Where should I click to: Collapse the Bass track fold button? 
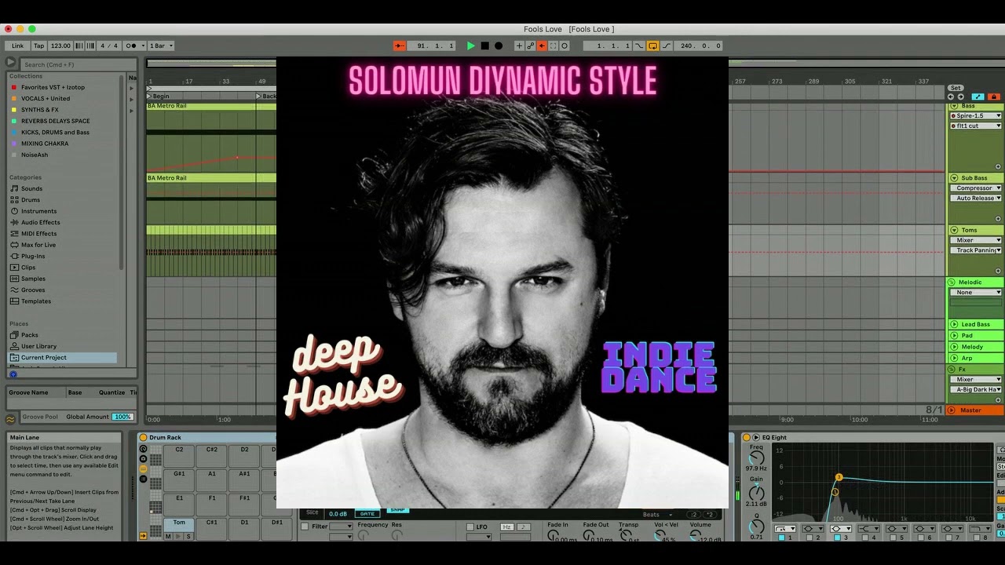(x=954, y=106)
